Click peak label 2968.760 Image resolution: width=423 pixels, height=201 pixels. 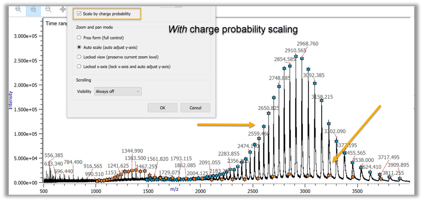(x=307, y=43)
